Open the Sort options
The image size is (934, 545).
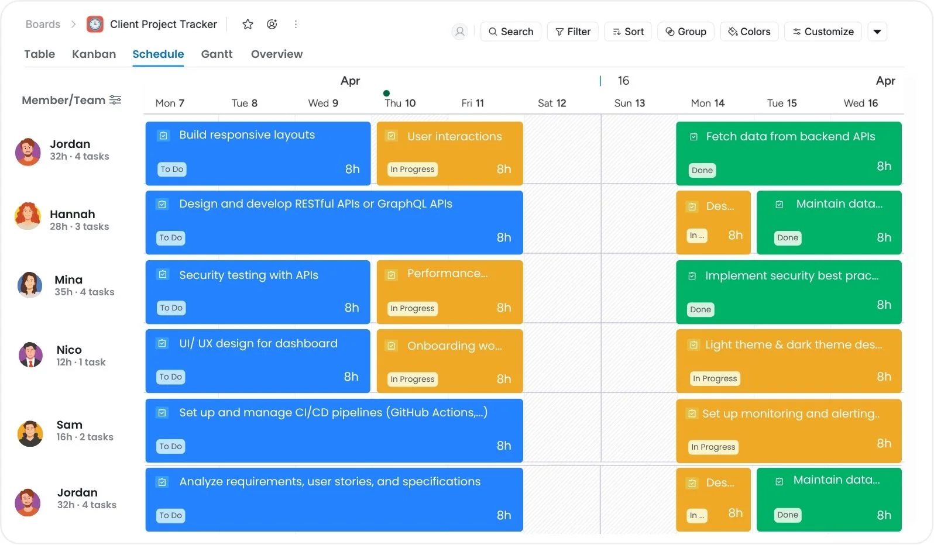[x=628, y=32]
